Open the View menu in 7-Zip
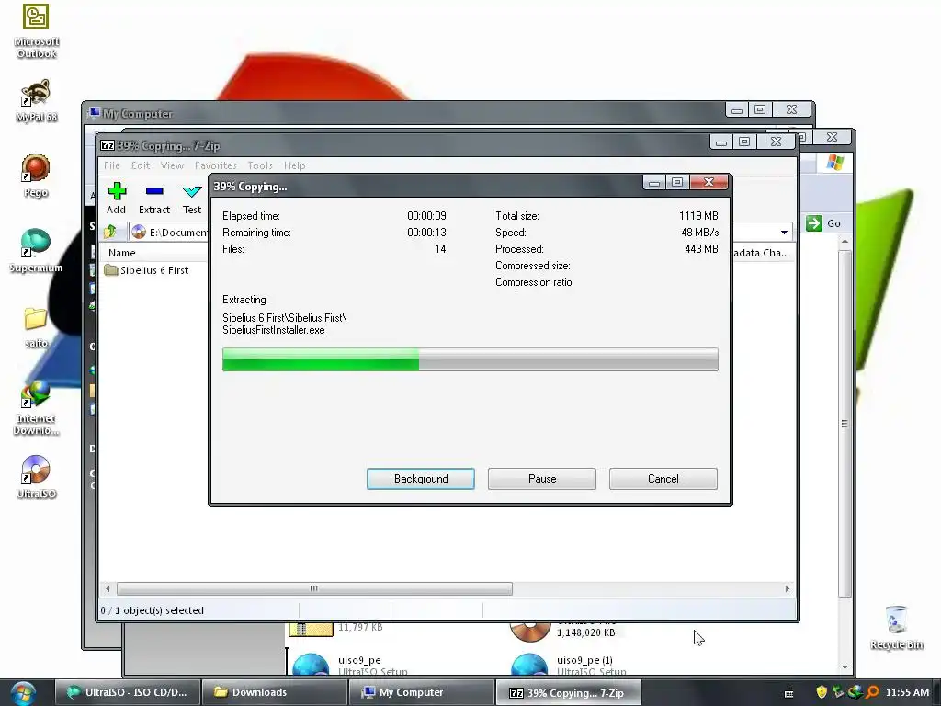 172,165
